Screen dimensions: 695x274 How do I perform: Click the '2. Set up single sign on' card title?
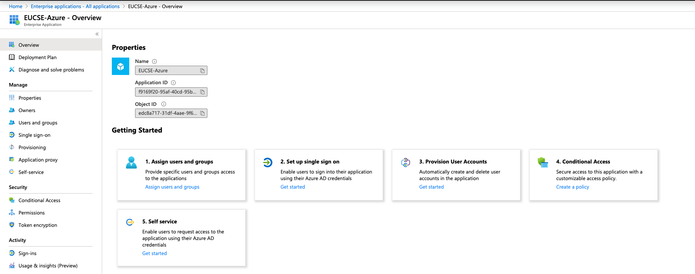310,162
